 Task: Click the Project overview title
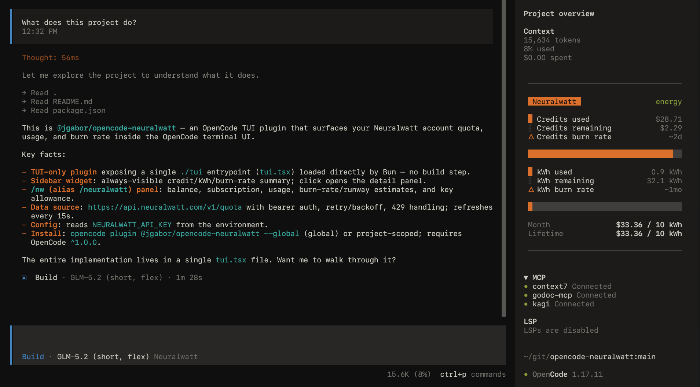click(x=559, y=14)
